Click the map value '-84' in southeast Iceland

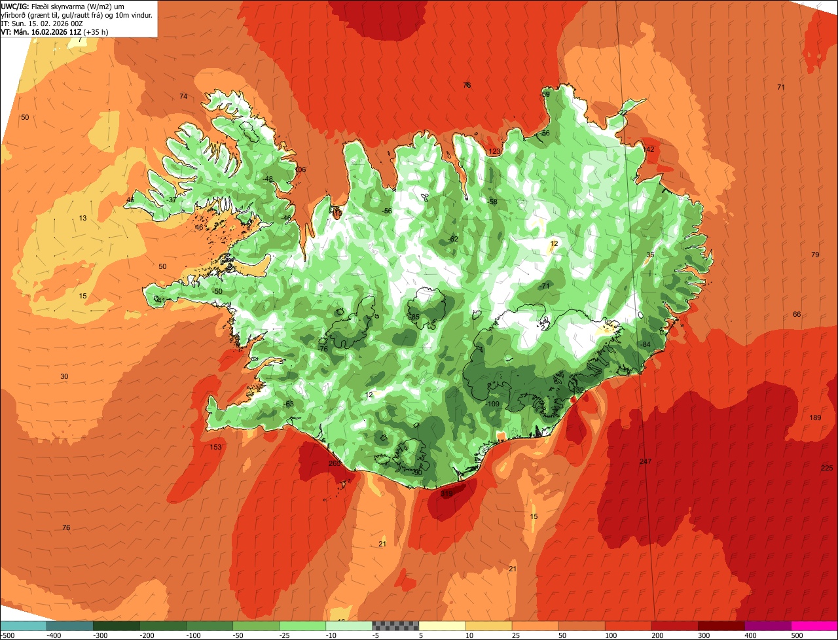(x=645, y=345)
